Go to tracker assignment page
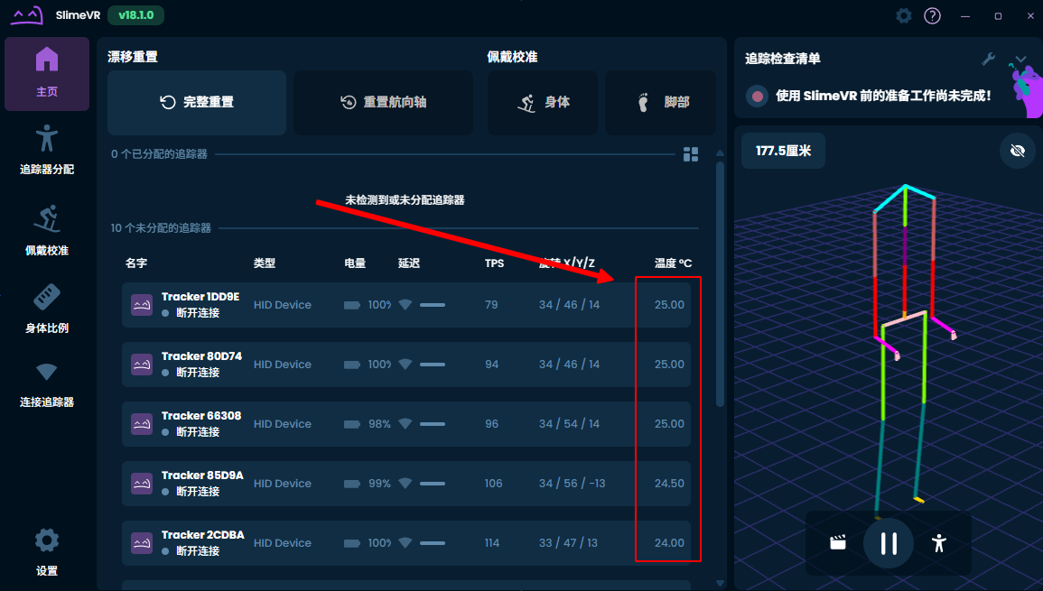 pyautogui.click(x=47, y=149)
